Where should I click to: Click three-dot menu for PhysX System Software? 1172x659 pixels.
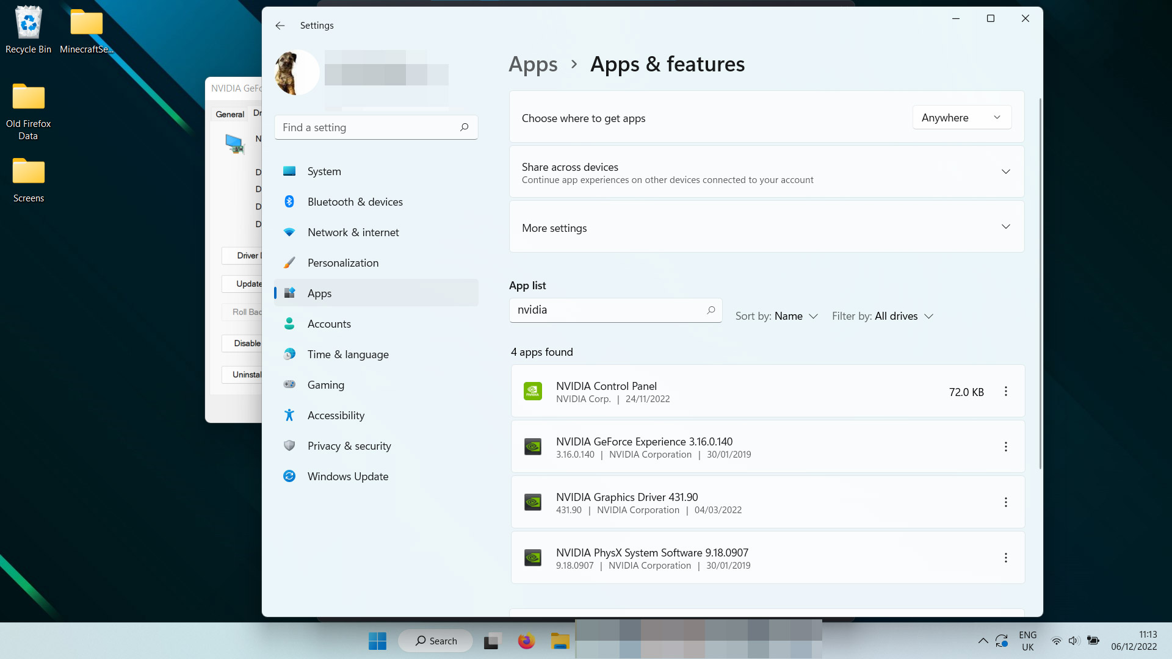coord(1005,558)
